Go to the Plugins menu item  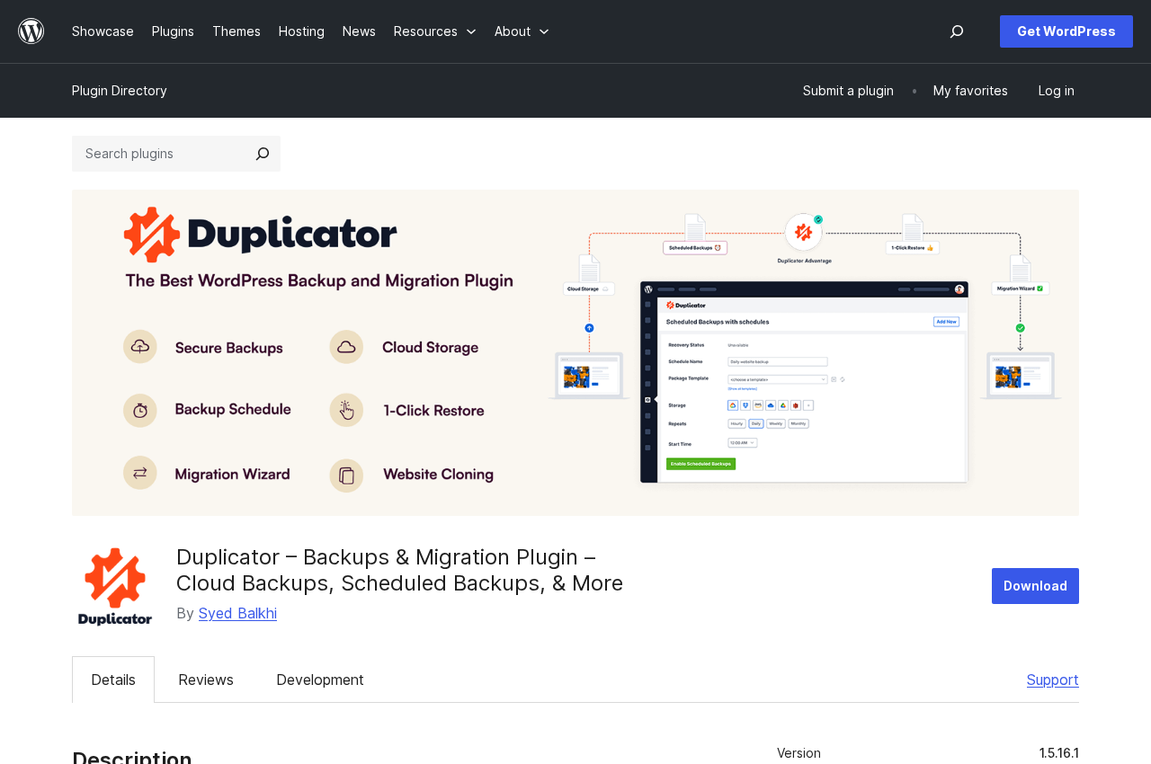click(173, 31)
